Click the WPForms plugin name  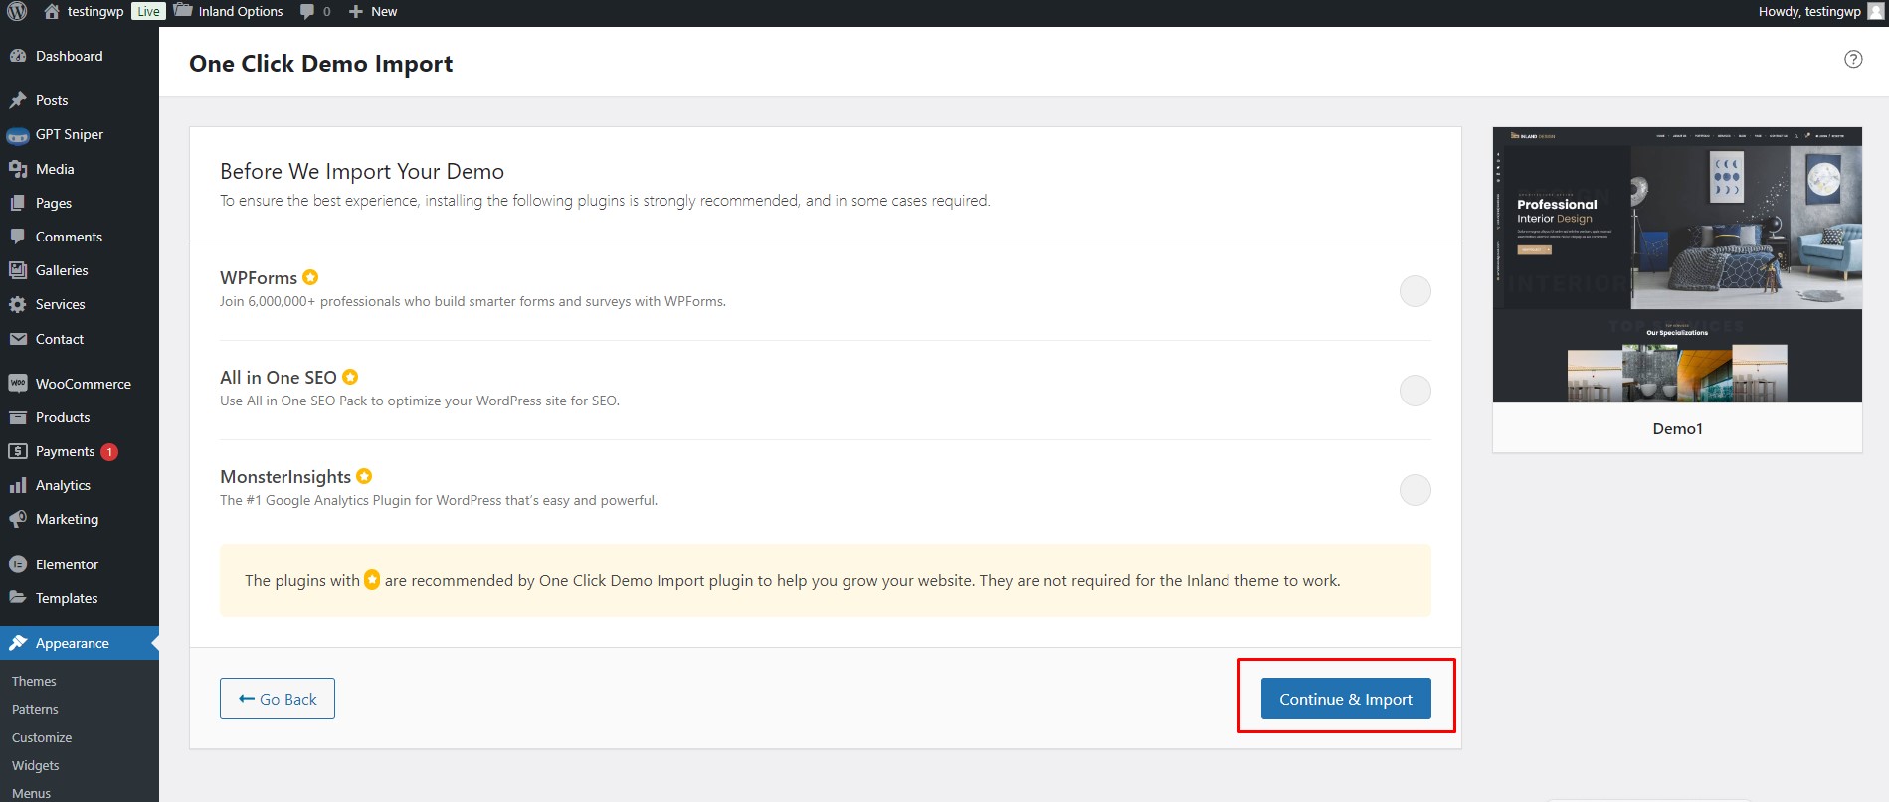pyautogui.click(x=259, y=278)
